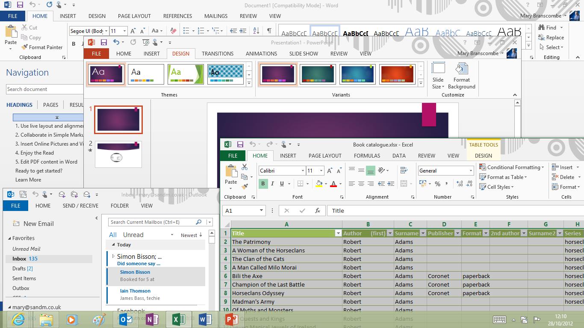Choose the teal variant in PowerPoint
Screen dimensions: 584x328
click(318, 74)
